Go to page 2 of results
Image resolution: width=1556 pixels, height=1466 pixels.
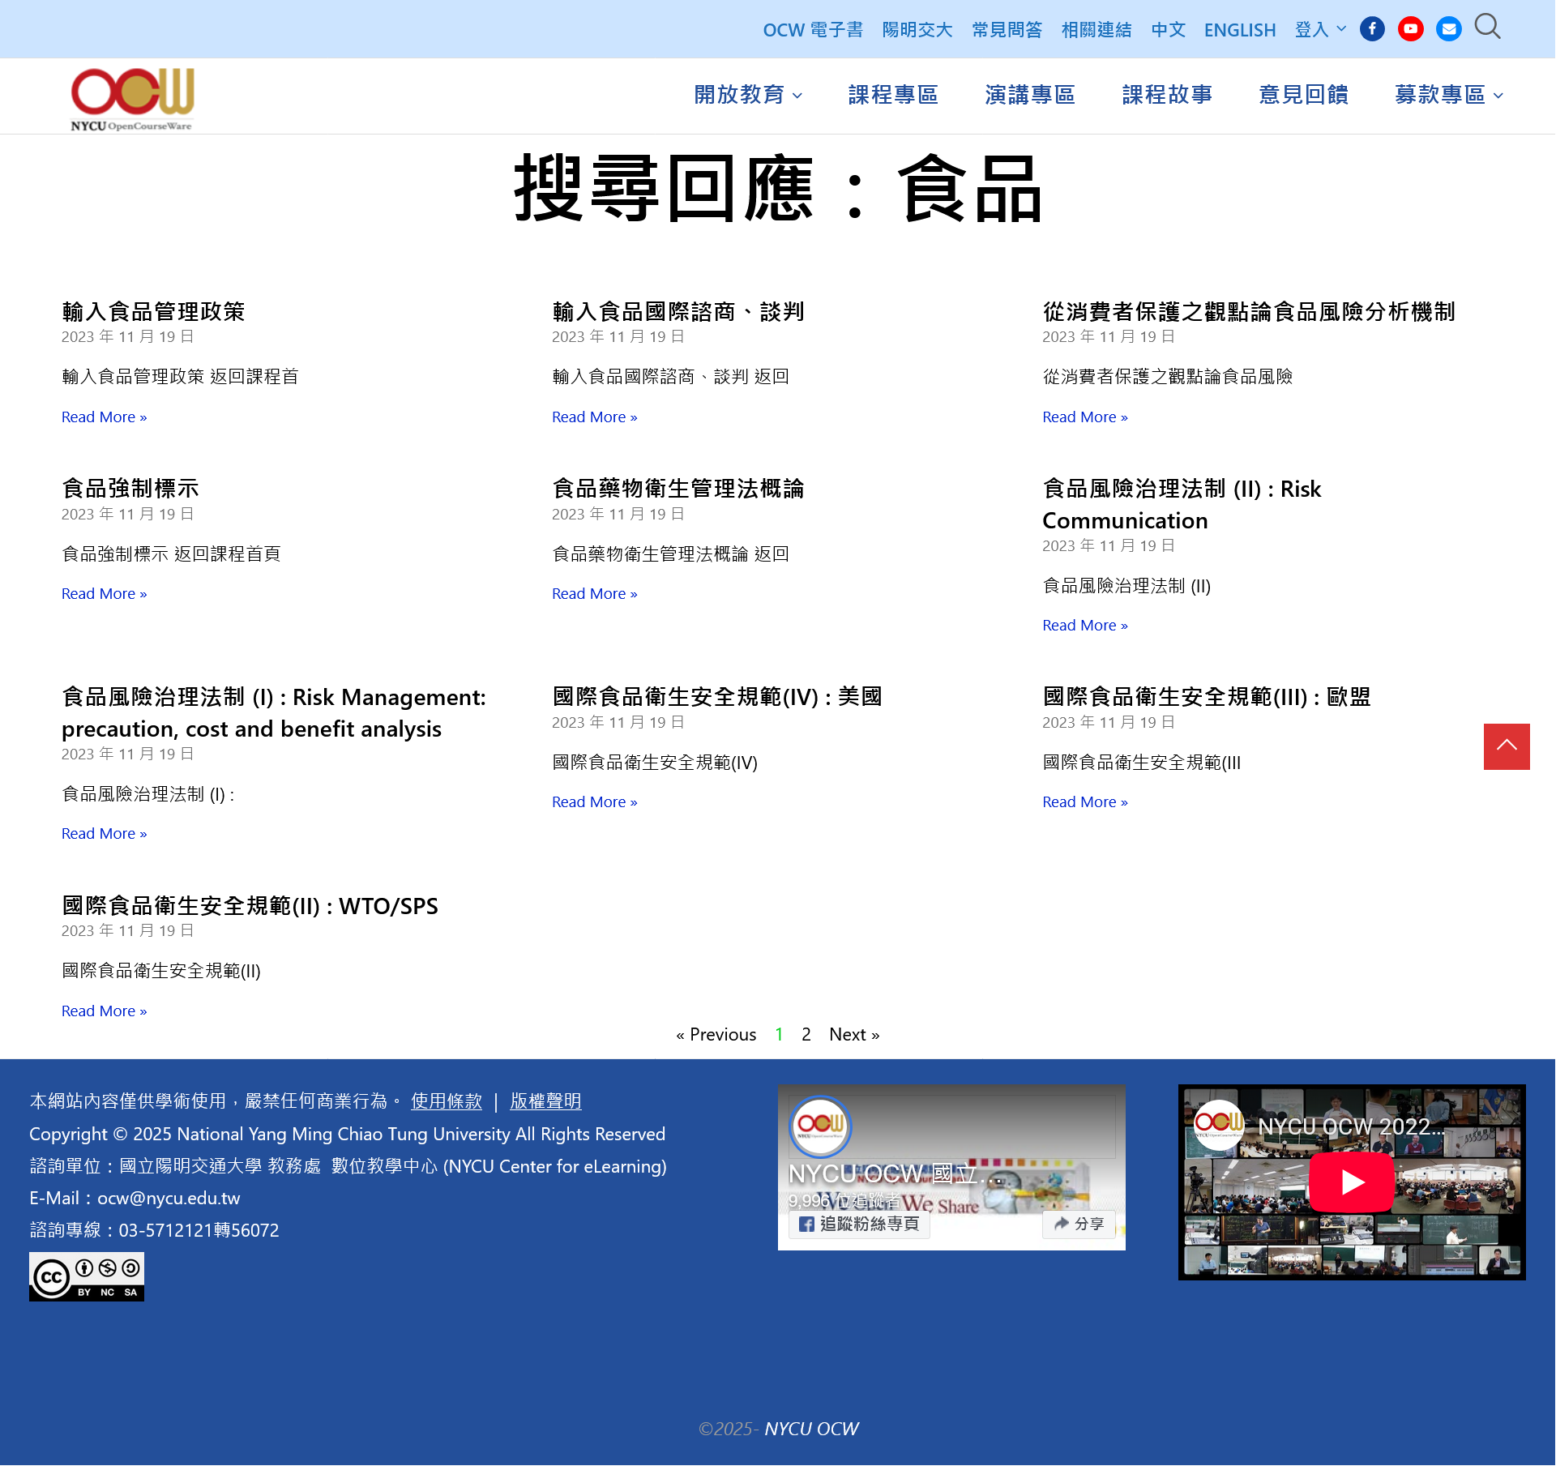pyautogui.click(x=806, y=1034)
